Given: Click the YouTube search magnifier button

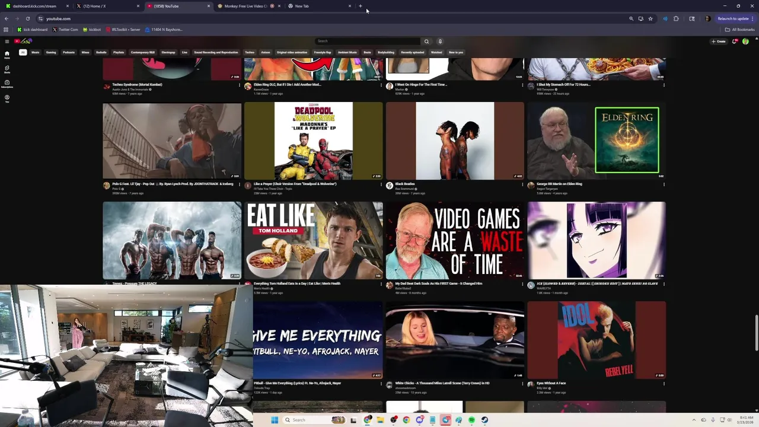Looking at the screenshot, I should 426,41.
